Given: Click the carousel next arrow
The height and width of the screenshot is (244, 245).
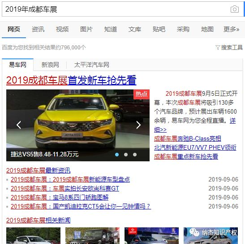Looking at the screenshot, I should 138,125.
